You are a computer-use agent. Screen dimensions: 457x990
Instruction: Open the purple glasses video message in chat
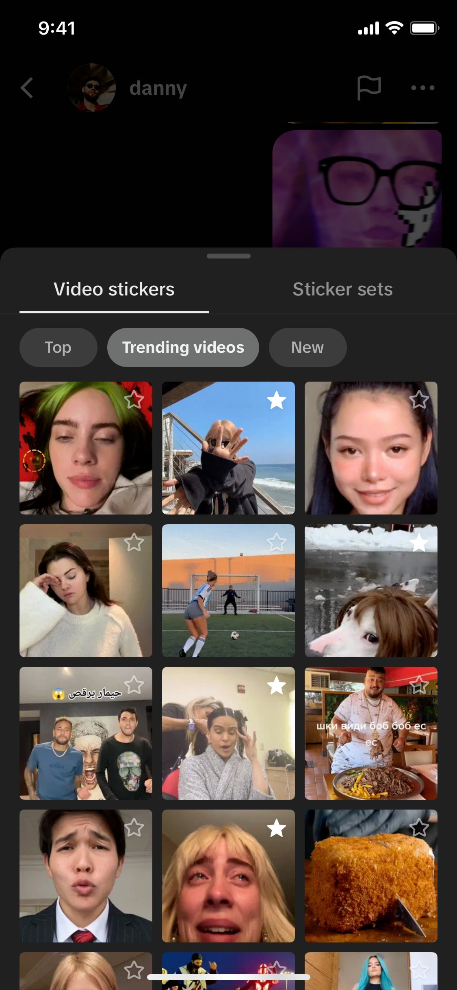coord(357,189)
